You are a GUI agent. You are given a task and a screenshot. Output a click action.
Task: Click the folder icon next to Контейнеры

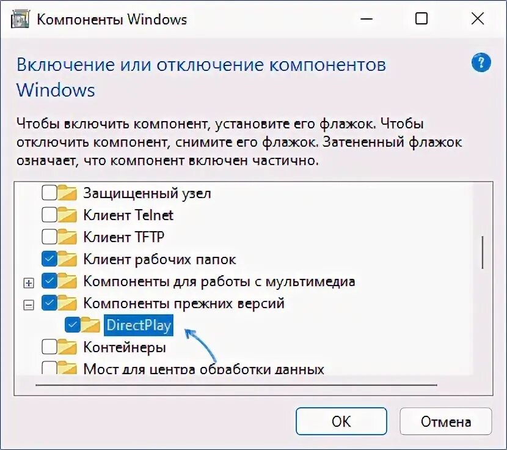pos(67,347)
